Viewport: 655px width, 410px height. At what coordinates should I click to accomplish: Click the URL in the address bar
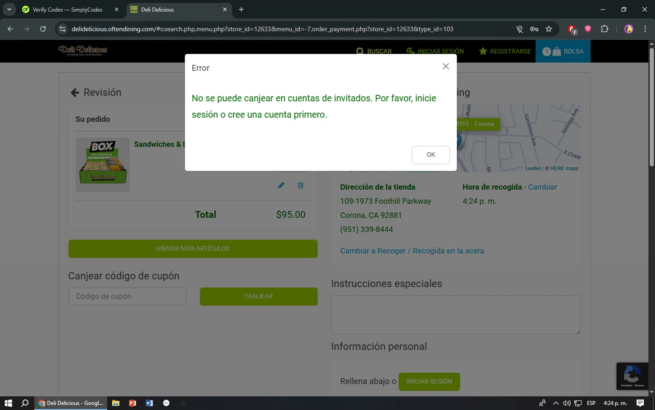[262, 29]
